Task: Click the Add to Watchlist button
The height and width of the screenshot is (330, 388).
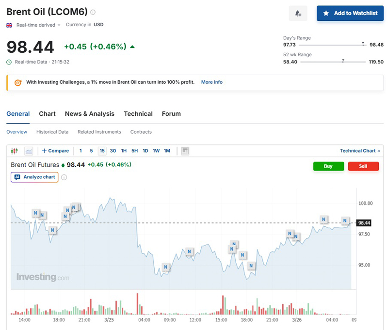Action: tap(350, 13)
